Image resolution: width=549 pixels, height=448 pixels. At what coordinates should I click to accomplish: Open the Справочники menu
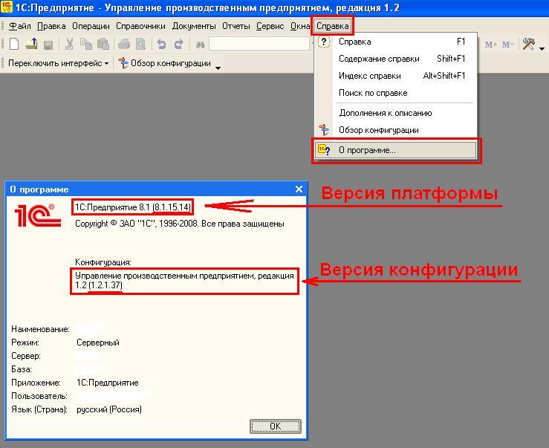click(x=140, y=26)
